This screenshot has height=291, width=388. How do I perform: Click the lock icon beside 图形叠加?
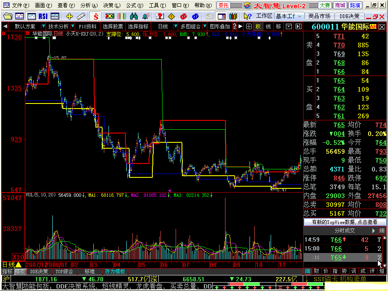coord(235,26)
